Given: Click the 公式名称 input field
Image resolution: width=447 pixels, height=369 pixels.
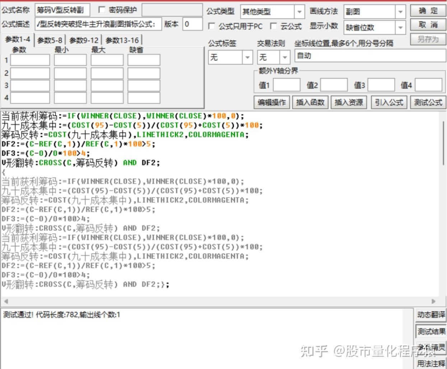Looking at the screenshot, I should [63, 11].
